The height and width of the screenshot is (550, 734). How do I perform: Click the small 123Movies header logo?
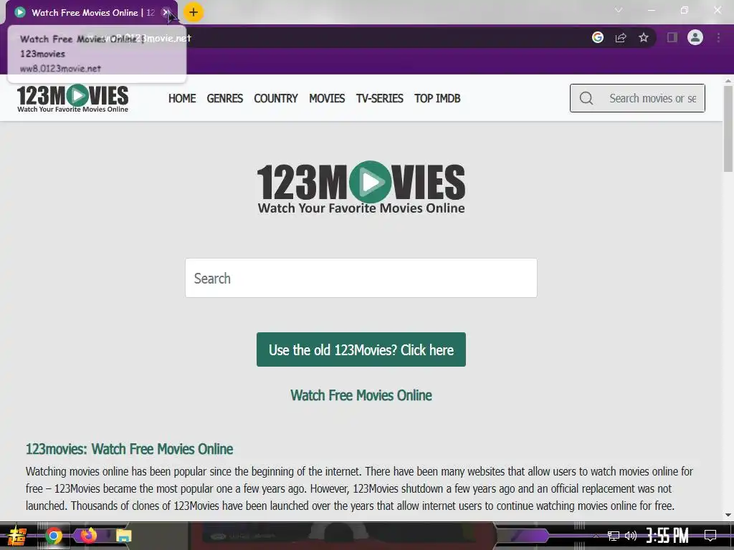pyautogui.click(x=72, y=98)
